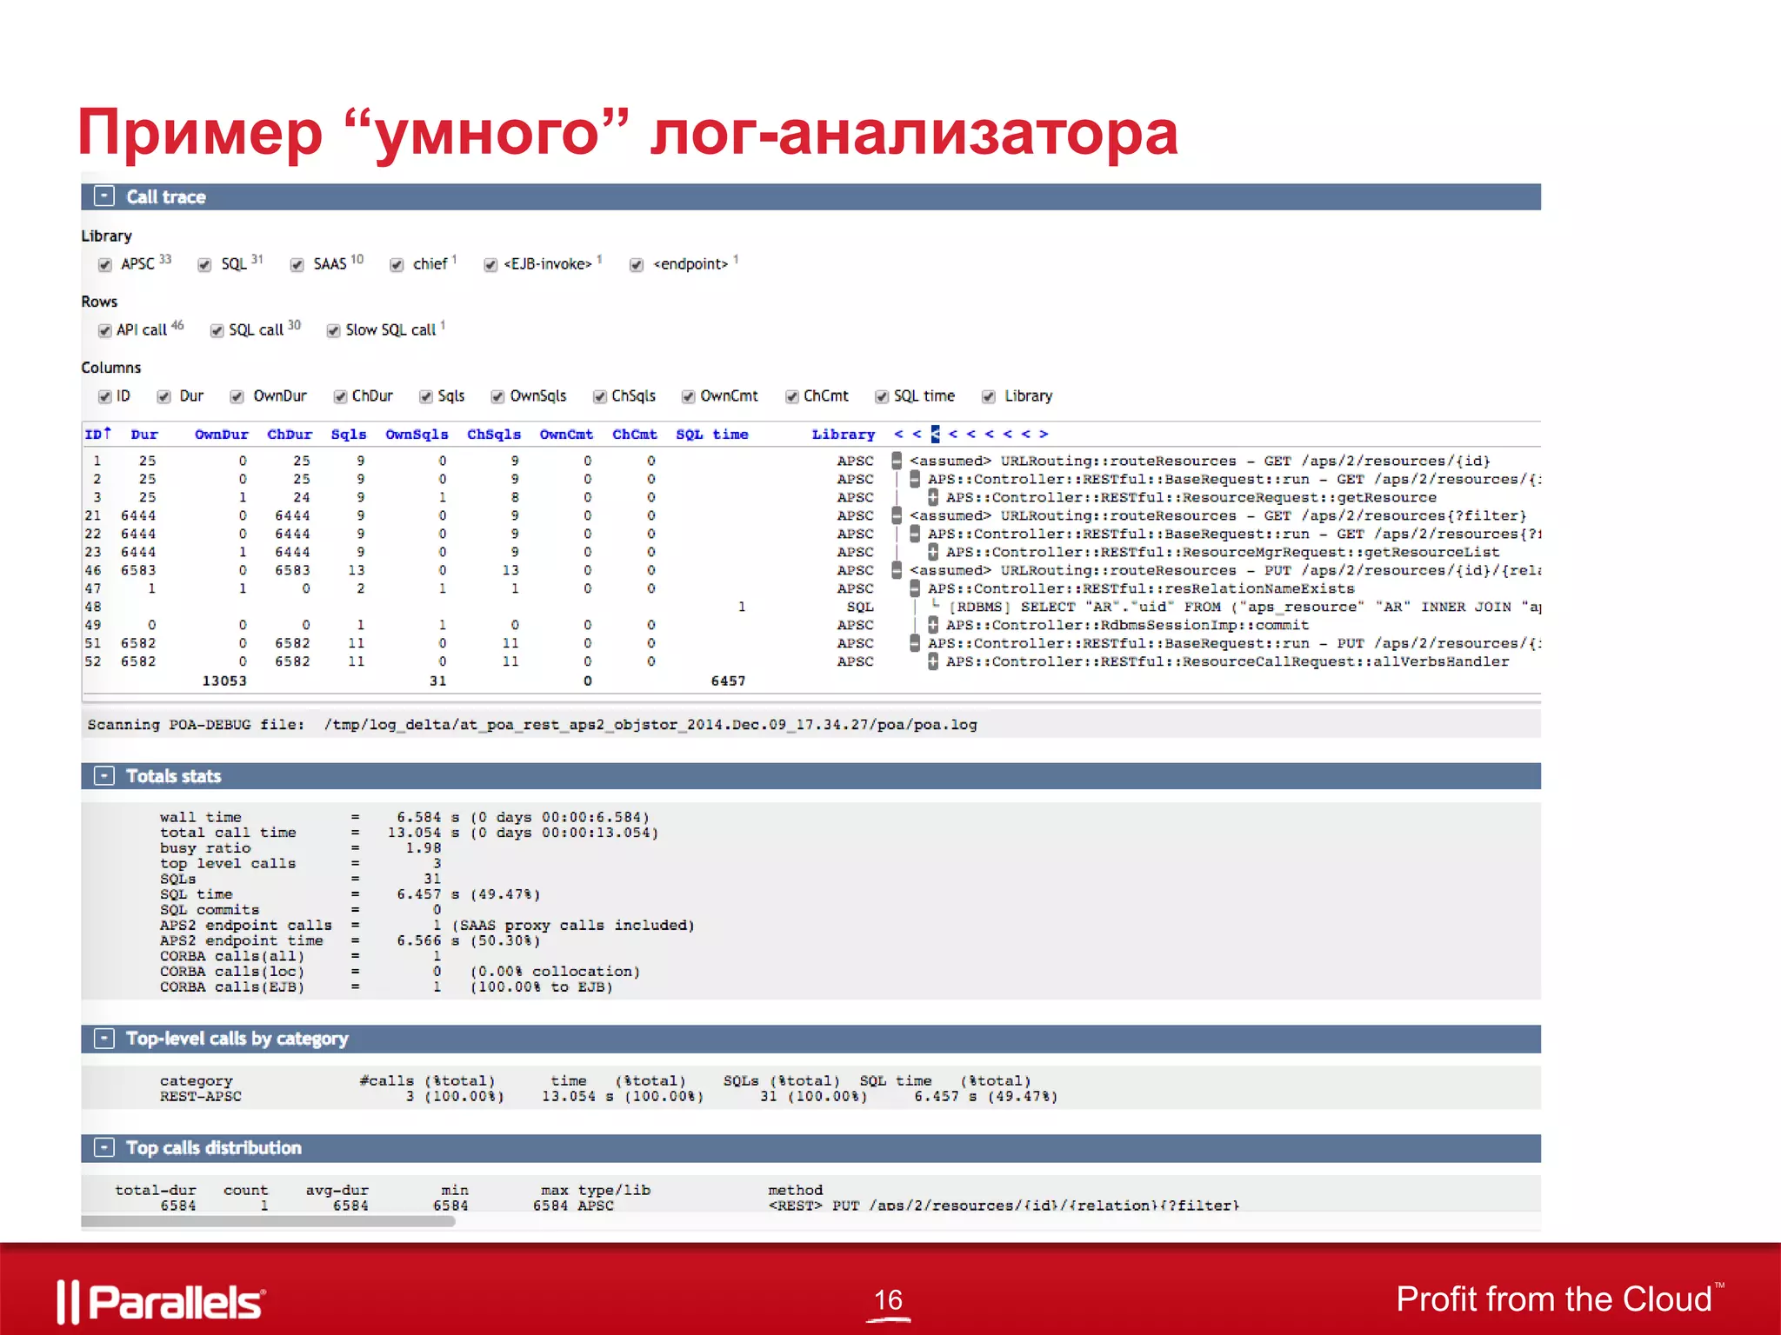Click the Parallels logo in footer
The width and height of the screenshot is (1781, 1335).
coord(161,1302)
